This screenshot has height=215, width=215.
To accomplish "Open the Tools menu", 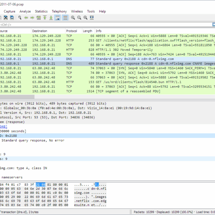I will point(91,11).
